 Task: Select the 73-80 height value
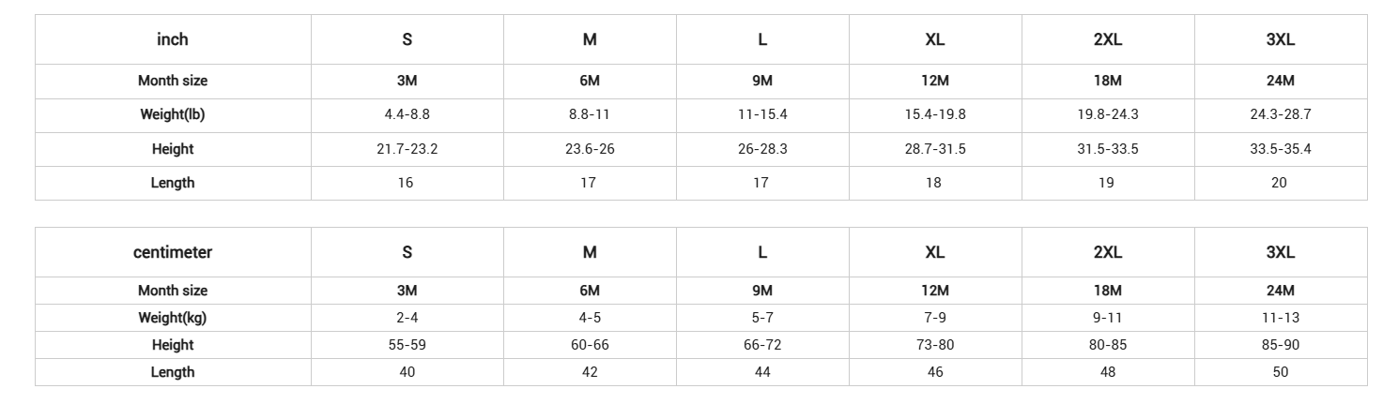934,345
